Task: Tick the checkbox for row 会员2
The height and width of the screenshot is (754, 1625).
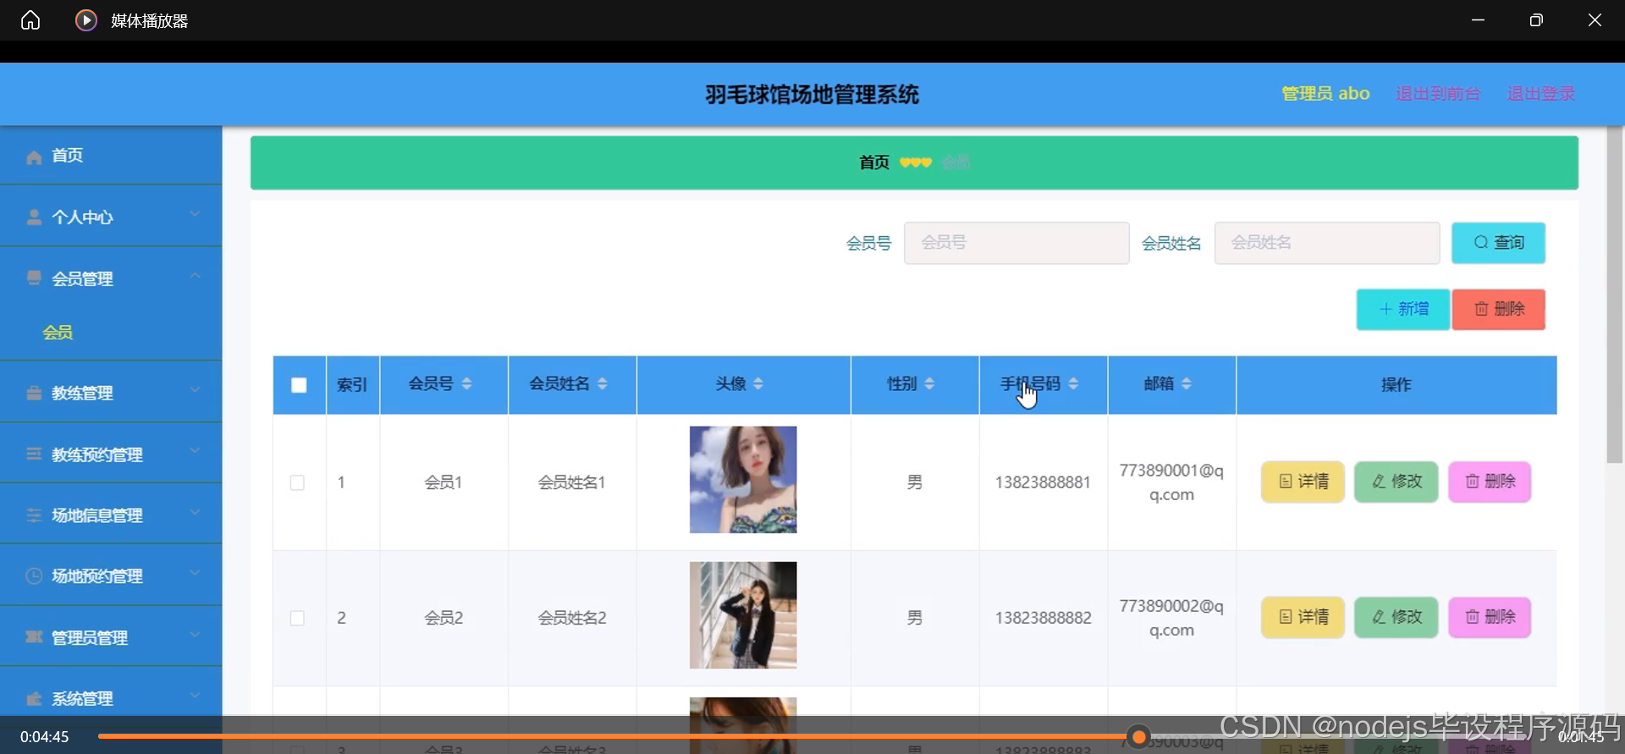Action: 297,618
